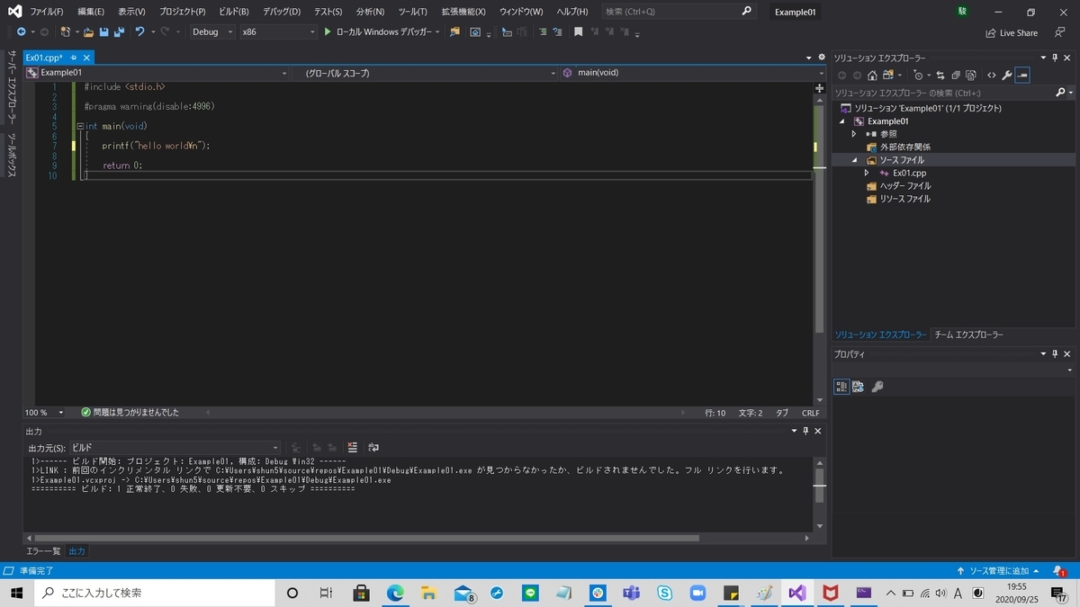Viewport: 1080px width, 607px height.
Task: Click the Undo arrow in the toolbar
Action: coord(140,31)
